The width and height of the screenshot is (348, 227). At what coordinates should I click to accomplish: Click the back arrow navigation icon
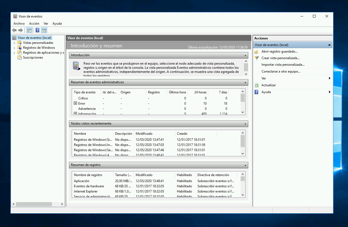tap(14, 30)
